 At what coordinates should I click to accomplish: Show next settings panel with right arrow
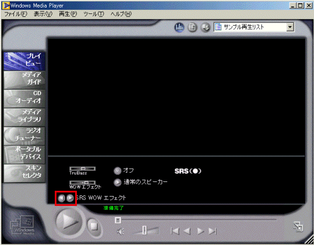tap(70, 198)
